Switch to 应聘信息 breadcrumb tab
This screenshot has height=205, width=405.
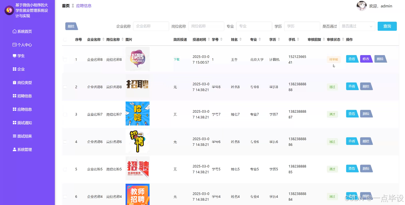pos(84,6)
